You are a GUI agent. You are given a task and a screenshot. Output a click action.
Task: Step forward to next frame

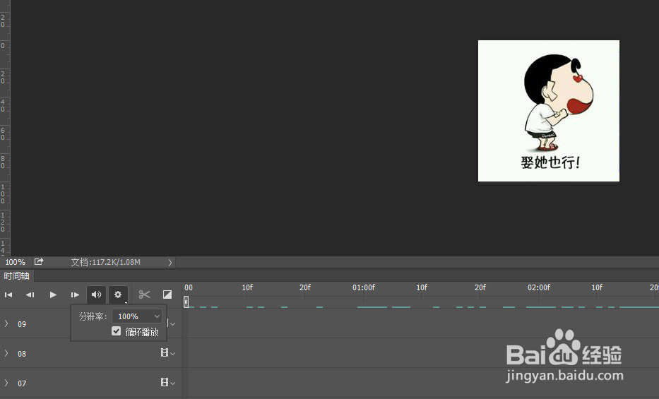(x=75, y=295)
